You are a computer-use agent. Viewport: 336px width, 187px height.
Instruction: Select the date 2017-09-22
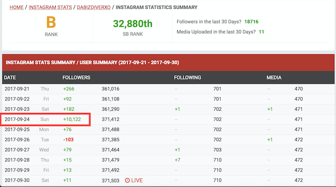(x=17, y=99)
